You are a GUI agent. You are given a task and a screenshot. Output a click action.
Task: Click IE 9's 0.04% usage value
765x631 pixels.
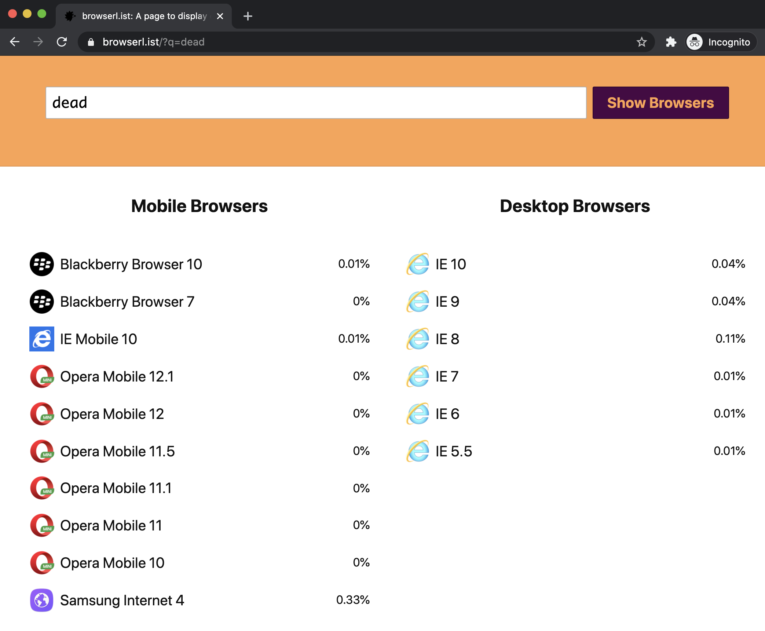pyautogui.click(x=728, y=301)
